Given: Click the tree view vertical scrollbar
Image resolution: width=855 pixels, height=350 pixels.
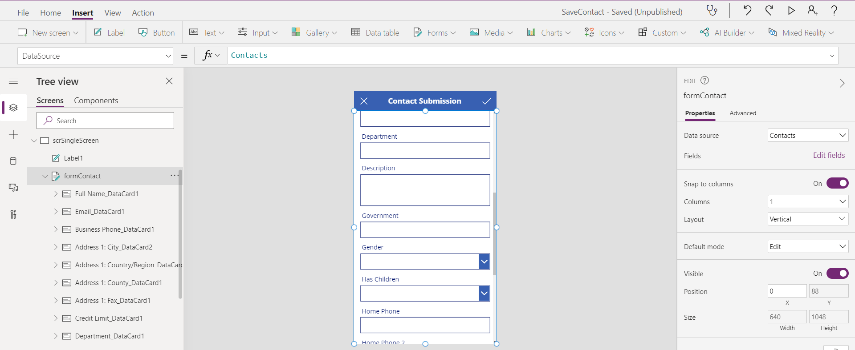Looking at the screenshot, I should point(180,234).
